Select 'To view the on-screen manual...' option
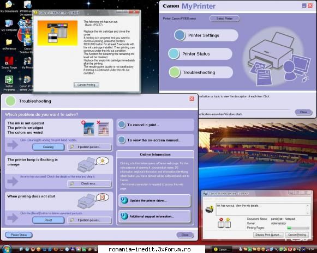Viewport: 317px width, 253px height. click(x=155, y=140)
